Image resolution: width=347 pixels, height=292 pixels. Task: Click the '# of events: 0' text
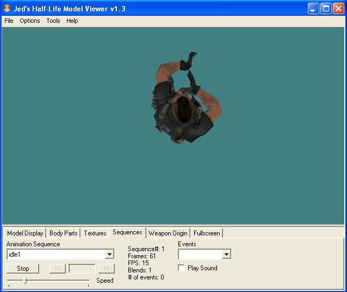click(146, 277)
